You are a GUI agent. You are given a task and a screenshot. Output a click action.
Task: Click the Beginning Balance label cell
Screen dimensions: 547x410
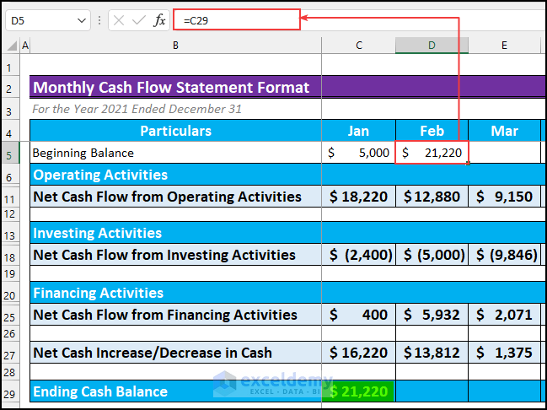(176, 153)
